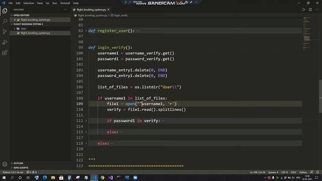Open the Search view in activity bar
Image resolution: width=322 pixels, height=181 pixels.
coord(5,21)
